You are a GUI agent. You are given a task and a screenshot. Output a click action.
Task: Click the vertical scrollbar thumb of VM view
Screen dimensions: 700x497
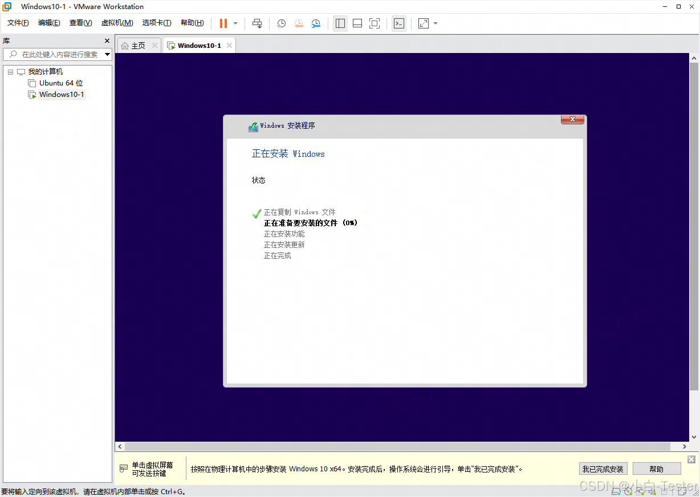pyautogui.click(x=694, y=227)
